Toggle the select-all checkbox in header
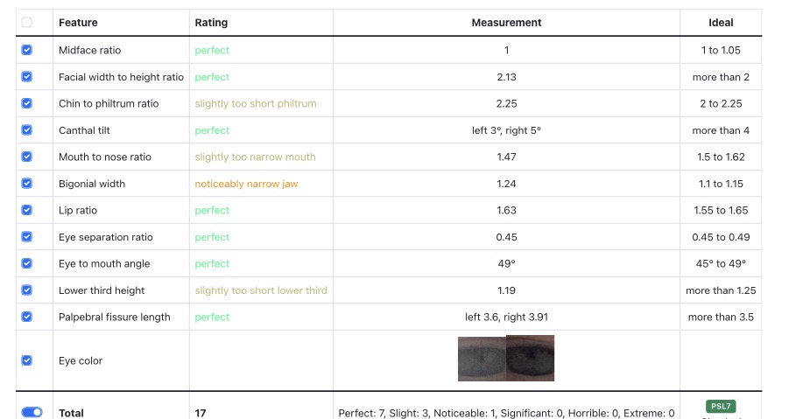This screenshot has height=419, width=810. 27,22
